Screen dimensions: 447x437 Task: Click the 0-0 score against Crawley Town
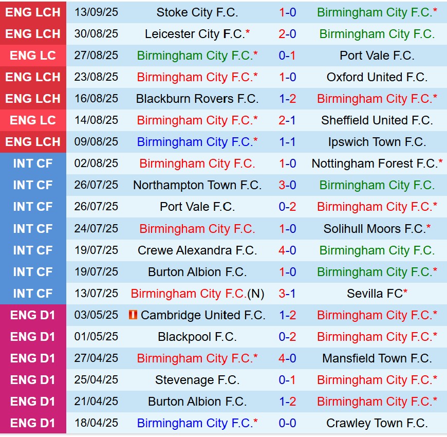click(287, 423)
